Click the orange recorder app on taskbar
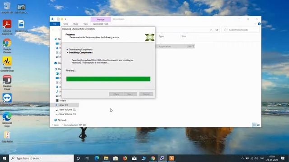Viewport: 289px width, 162px height. coord(172,158)
